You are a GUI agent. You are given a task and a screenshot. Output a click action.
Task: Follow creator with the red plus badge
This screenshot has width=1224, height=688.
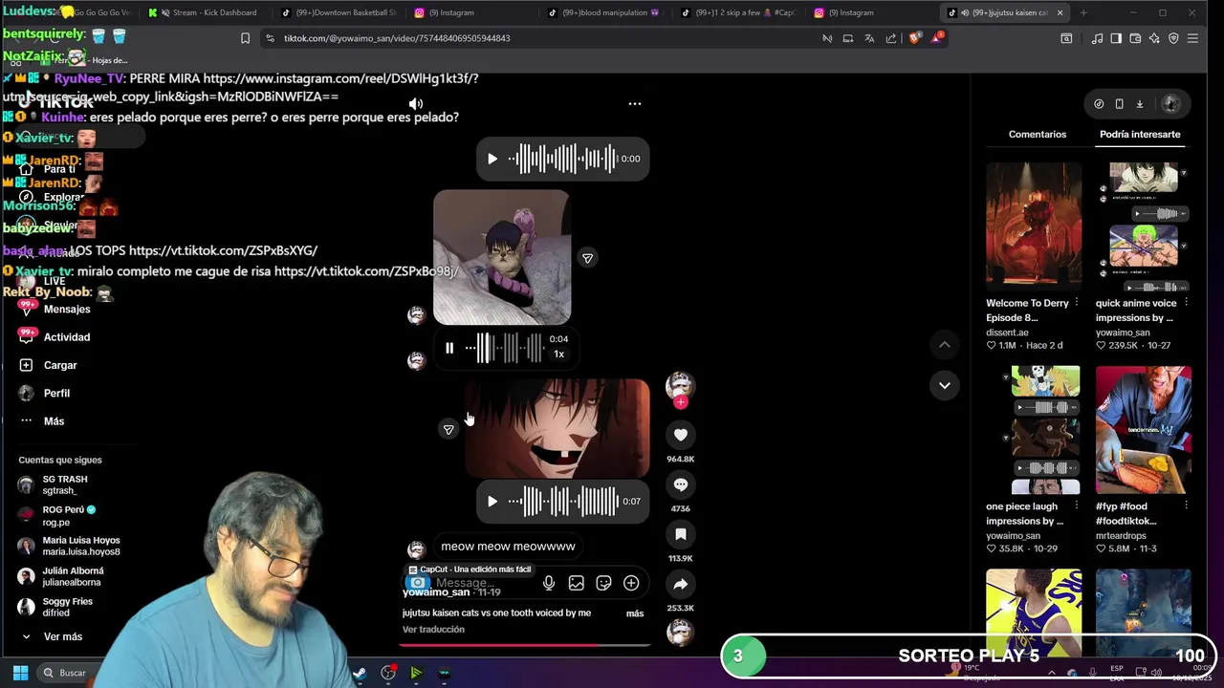pyautogui.click(x=681, y=402)
